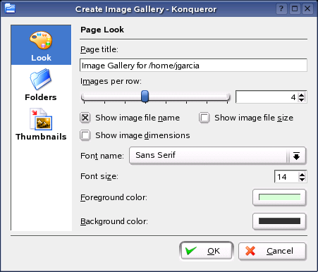Open the Thumbnails section icon

(x=41, y=119)
